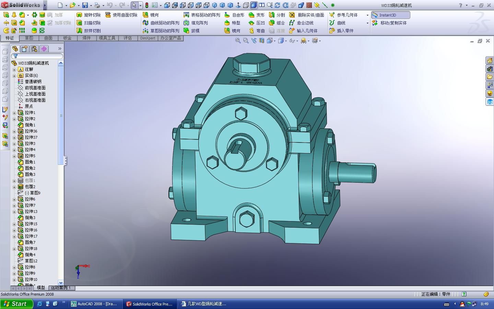
Task: Click 移动/复制实体 move copy bodies tool
Action: pos(390,23)
